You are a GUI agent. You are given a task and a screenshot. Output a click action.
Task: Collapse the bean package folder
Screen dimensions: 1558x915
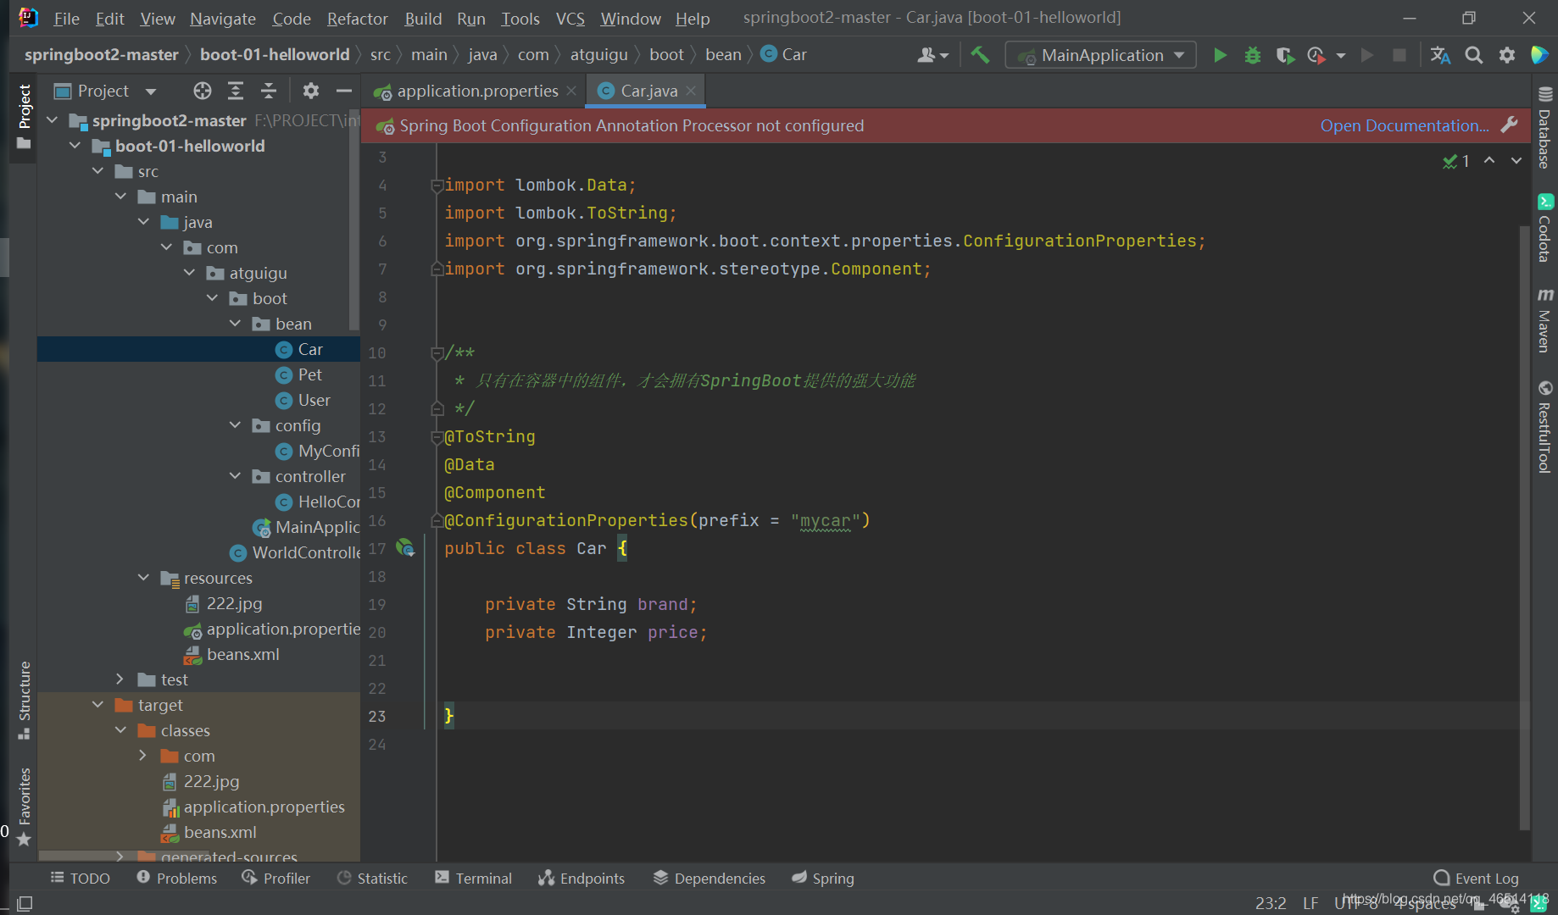coord(235,324)
